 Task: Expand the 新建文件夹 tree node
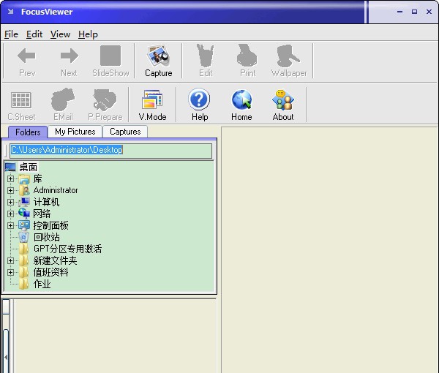[x=10, y=260]
